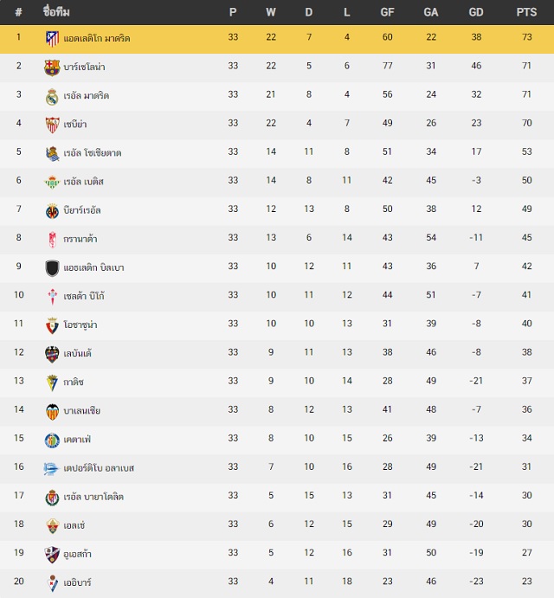Click the Eibar row at rank 20
Image resolution: width=554 pixels, height=598 pixels.
[277, 582]
